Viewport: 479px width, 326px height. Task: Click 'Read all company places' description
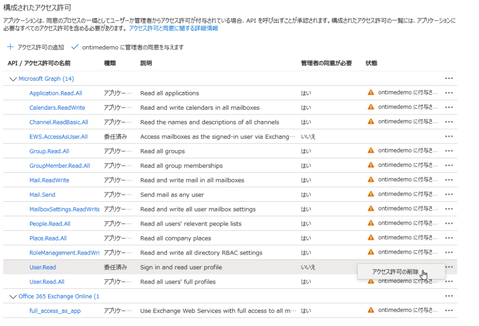pyautogui.click(x=176, y=239)
